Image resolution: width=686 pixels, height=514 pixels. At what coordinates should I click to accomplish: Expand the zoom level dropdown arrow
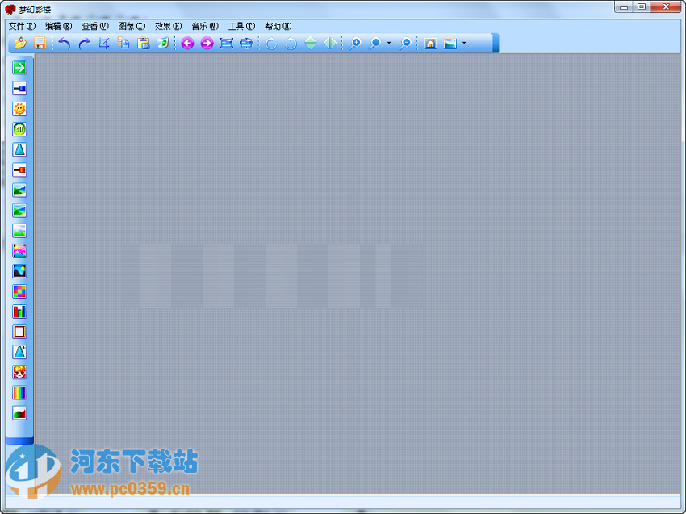pos(389,43)
